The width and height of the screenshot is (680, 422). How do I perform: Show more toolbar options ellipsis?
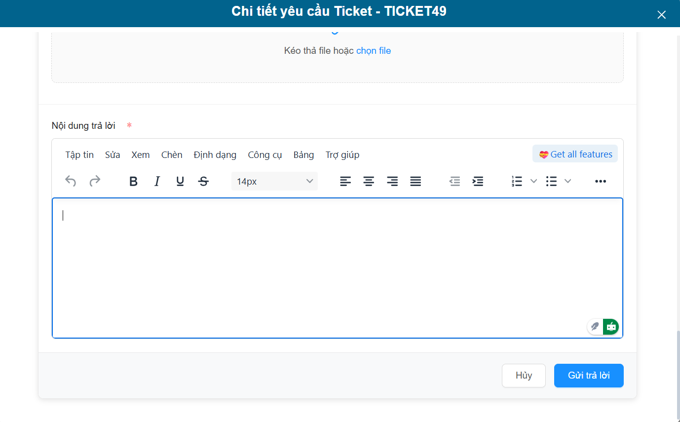pyautogui.click(x=600, y=181)
